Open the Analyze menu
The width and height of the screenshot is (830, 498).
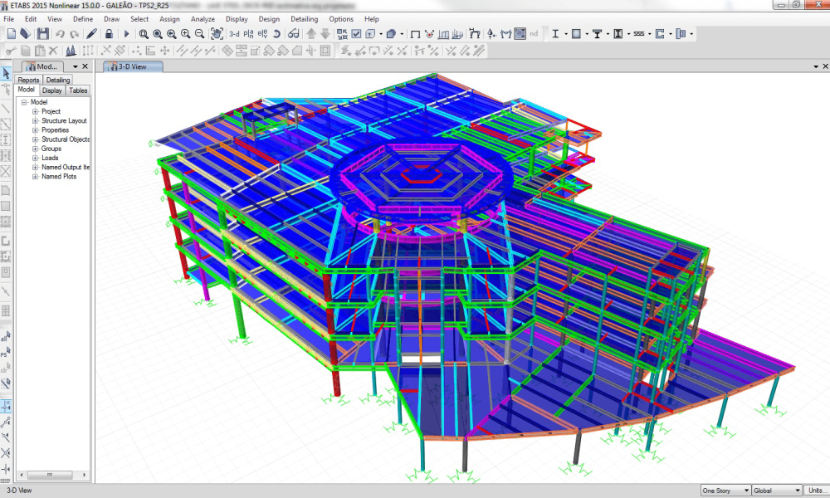pyautogui.click(x=202, y=18)
